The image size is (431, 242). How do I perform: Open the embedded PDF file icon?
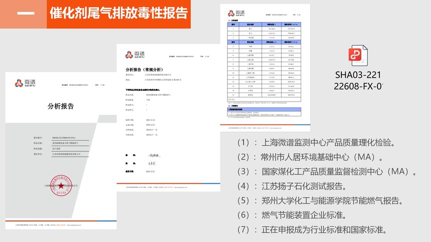click(358, 55)
